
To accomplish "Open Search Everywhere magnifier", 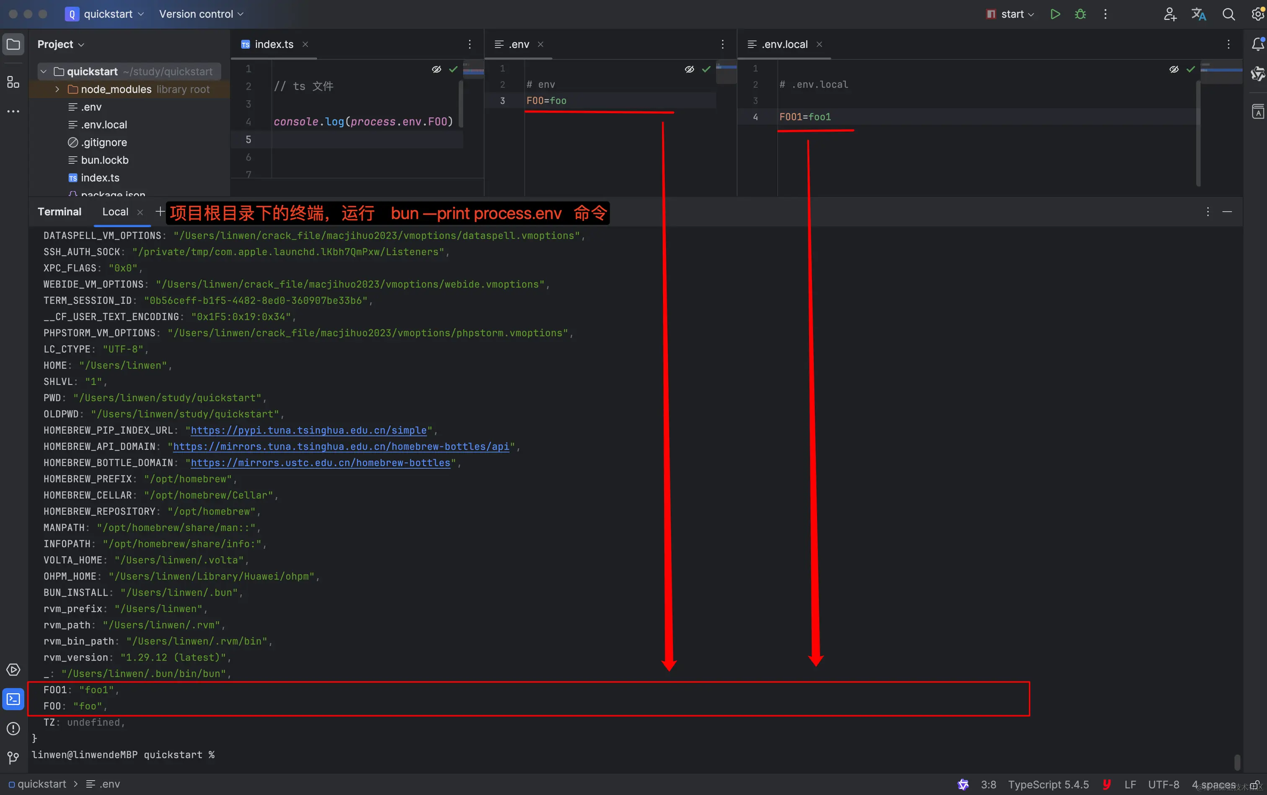I will tap(1228, 14).
